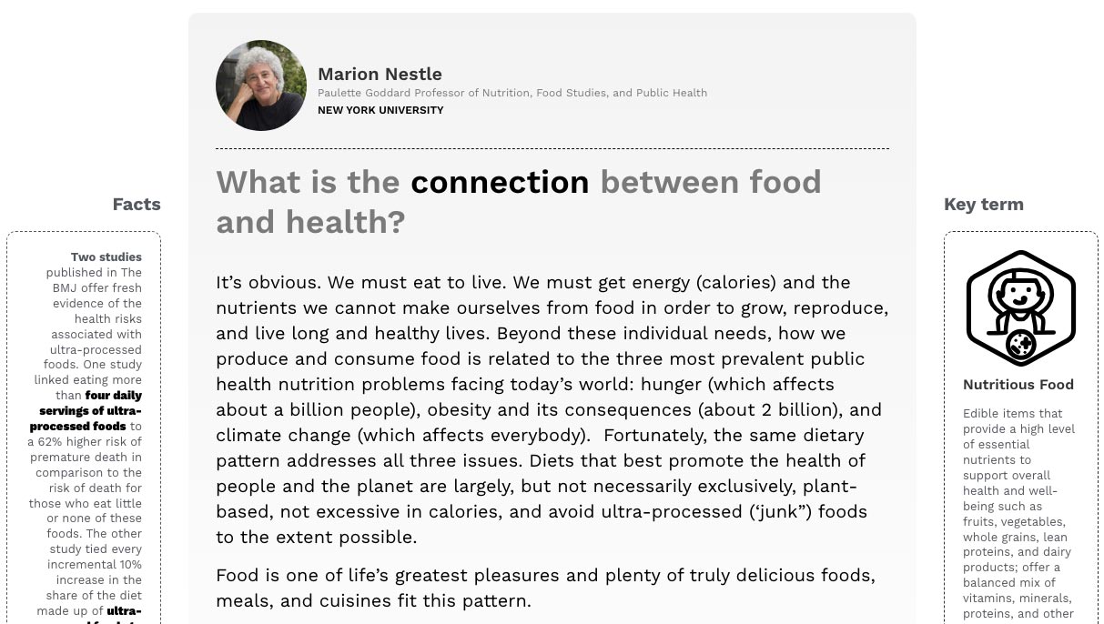Click the bold word connection in the title

[x=500, y=182]
